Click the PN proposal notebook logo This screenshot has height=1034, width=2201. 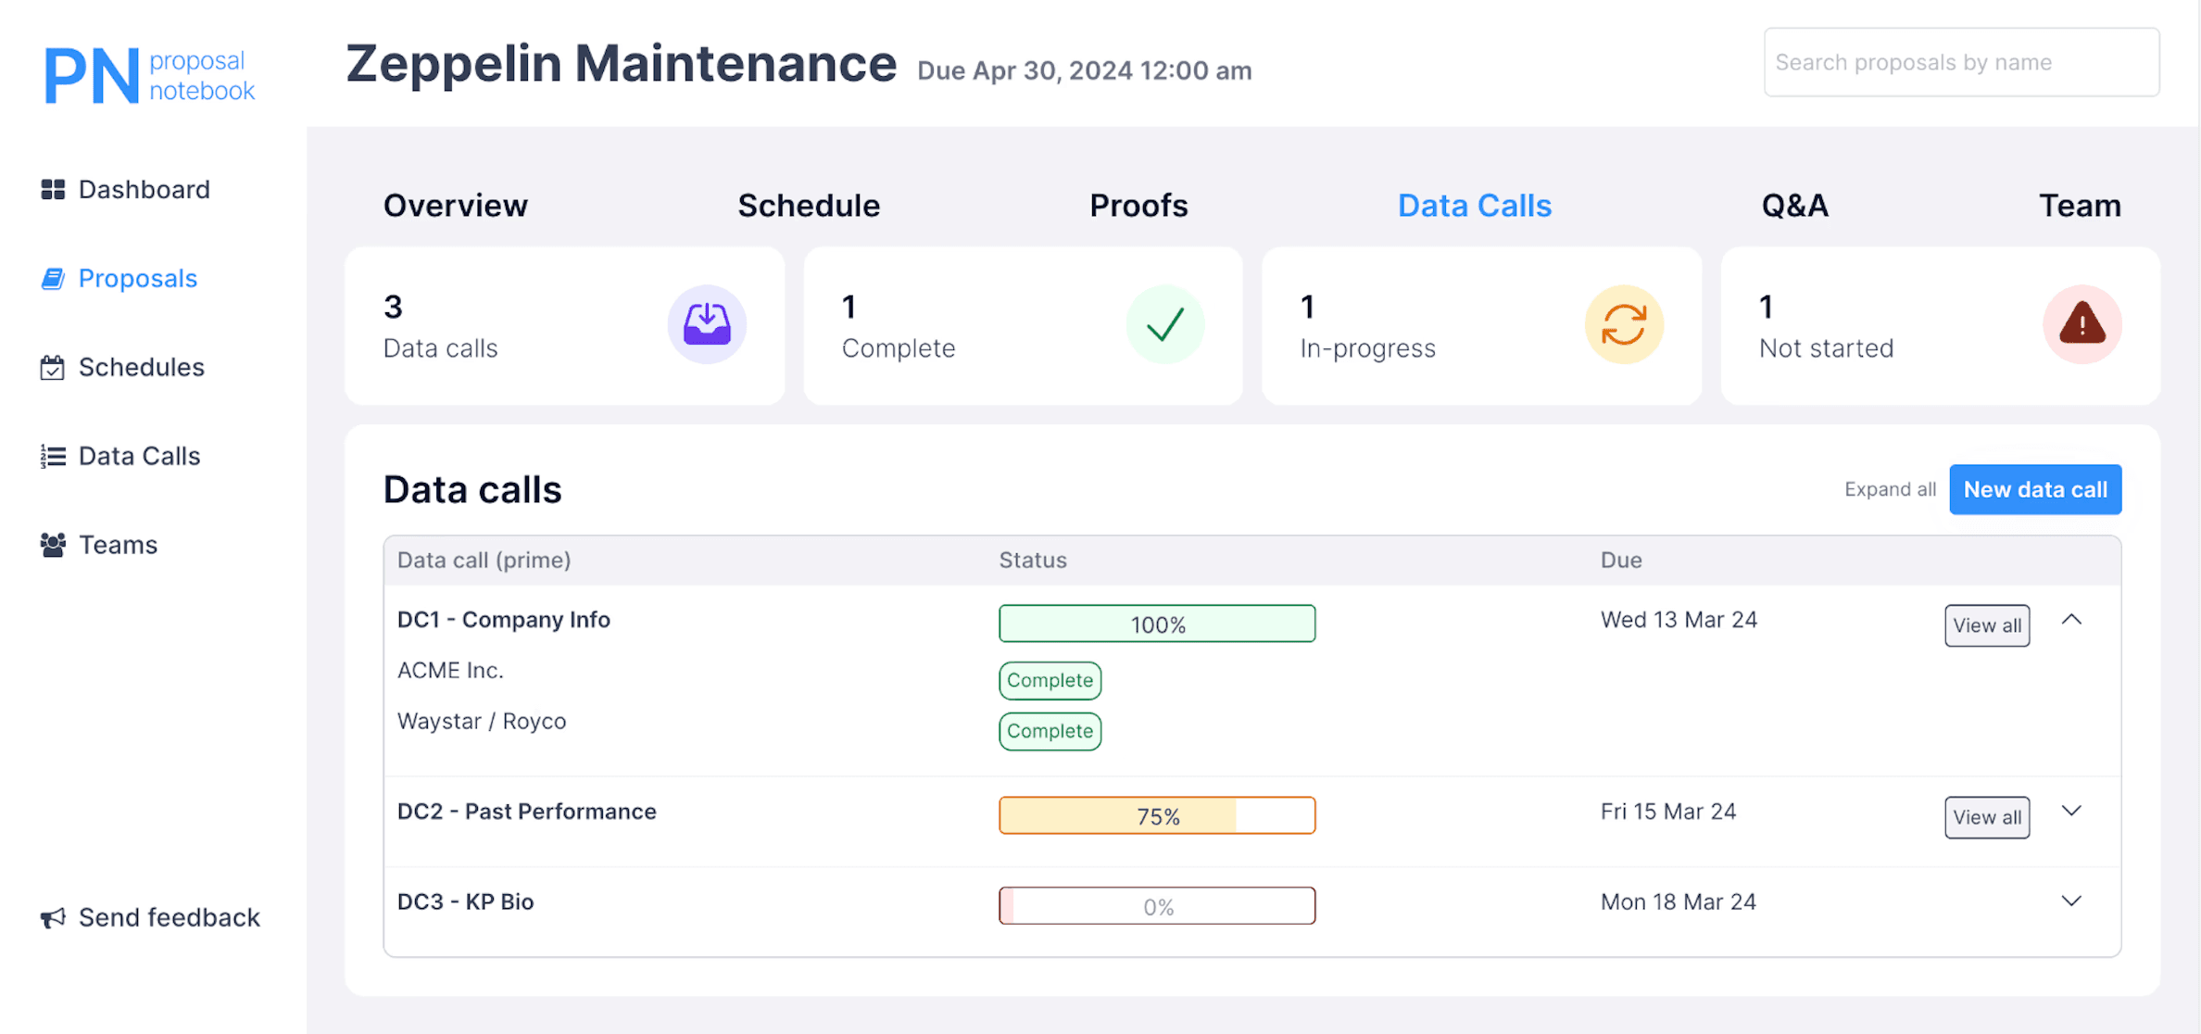click(148, 75)
